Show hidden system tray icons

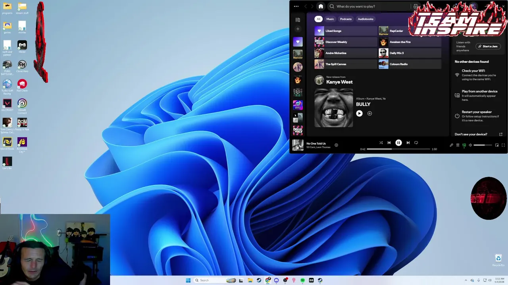tap(466, 280)
